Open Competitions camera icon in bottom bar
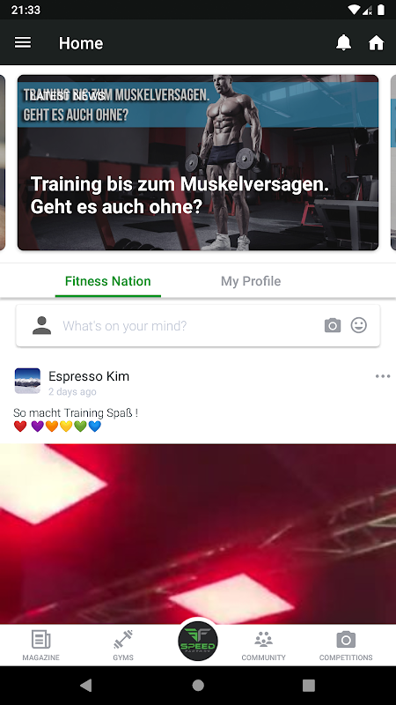396x705 pixels. click(346, 645)
